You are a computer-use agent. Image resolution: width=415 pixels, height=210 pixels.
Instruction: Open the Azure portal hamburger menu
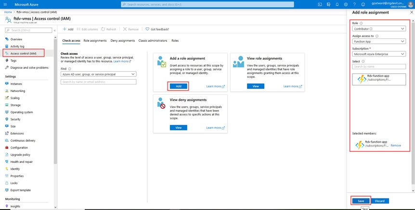pos(5,4)
